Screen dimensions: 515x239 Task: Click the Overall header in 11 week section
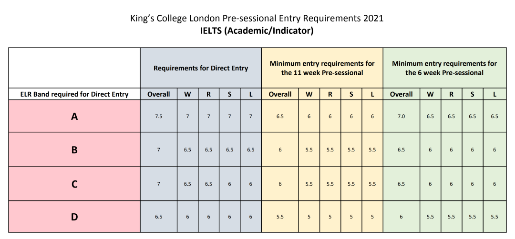tap(280, 94)
